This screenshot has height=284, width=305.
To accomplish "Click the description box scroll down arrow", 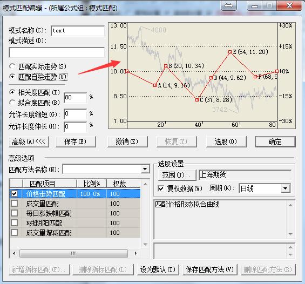I will (290, 234).
